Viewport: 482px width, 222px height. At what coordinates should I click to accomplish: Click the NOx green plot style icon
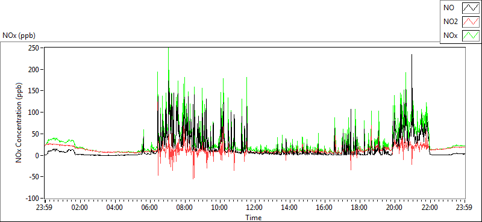tap(471, 36)
